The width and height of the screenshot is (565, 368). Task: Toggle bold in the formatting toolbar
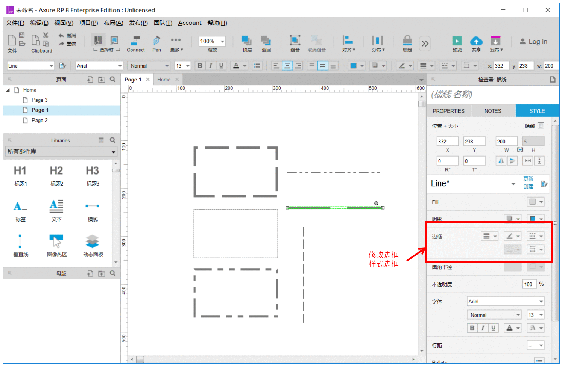coord(200,66)
